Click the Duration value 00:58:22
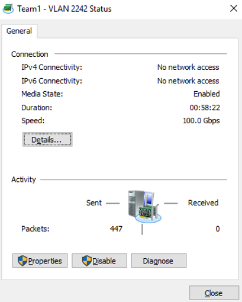Image resolution: width=242 pixels, height=302 pixels. click(x=205, y=108)
